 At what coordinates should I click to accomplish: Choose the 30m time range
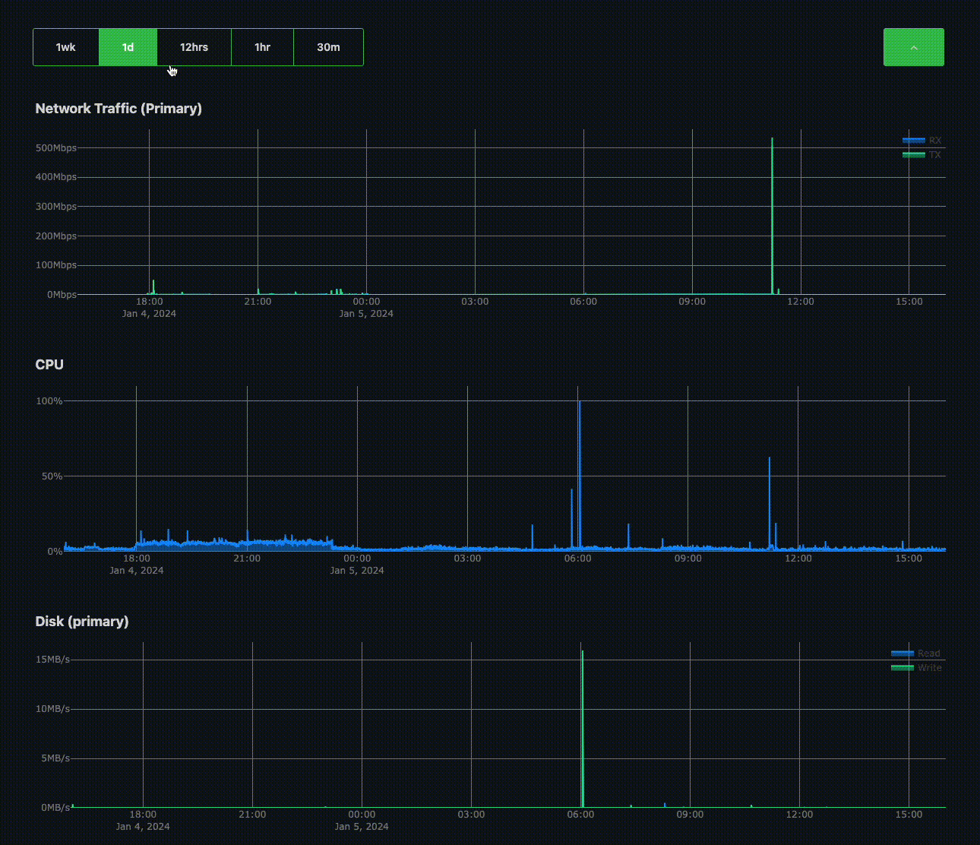(328, 46)
